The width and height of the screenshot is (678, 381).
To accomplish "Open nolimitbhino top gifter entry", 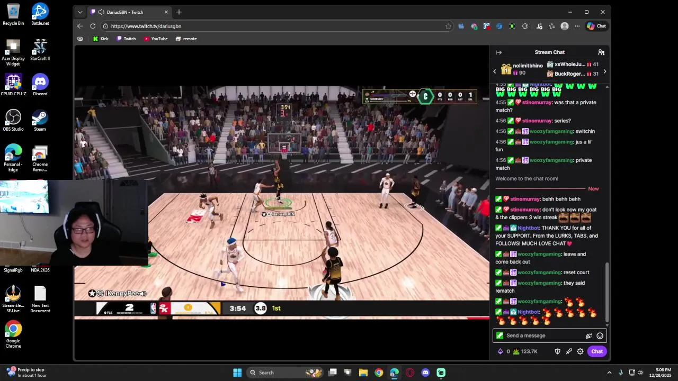I will point(522,69).
